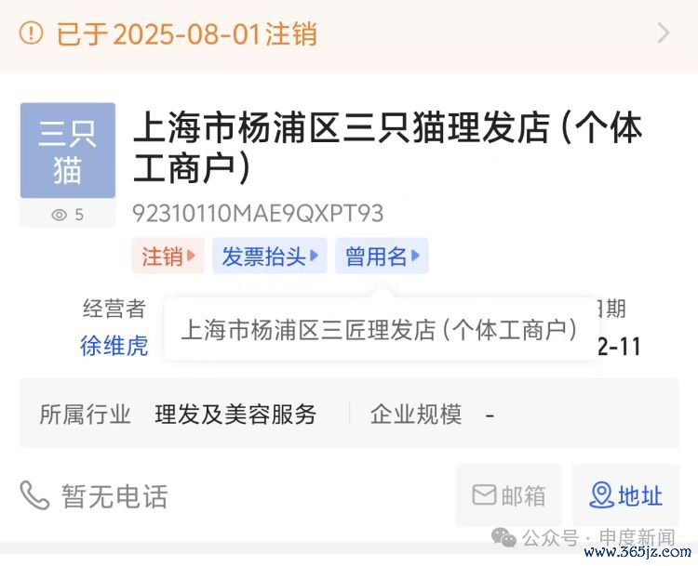
Task: Click the envelope icon in 邮箱 button
Action: tap(484, 494)
